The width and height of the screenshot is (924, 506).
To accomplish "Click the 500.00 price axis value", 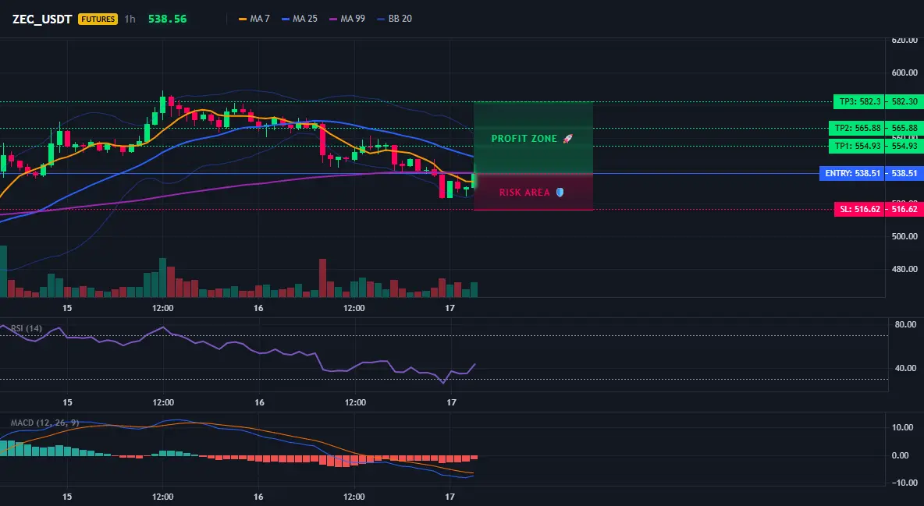I will 904,236.
